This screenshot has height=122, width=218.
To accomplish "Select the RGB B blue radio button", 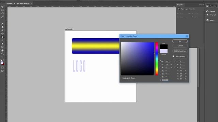I will tap(160, 77).
